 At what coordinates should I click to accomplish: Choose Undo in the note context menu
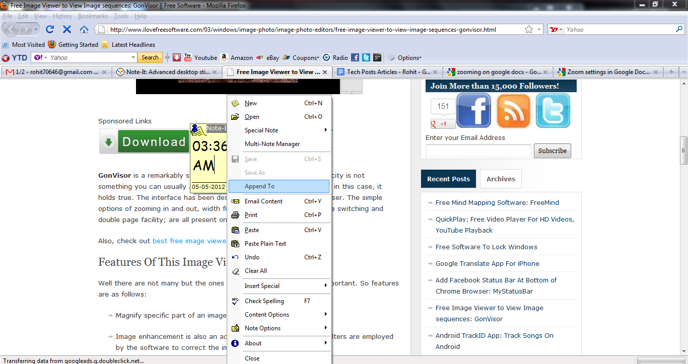pos(280,257)
